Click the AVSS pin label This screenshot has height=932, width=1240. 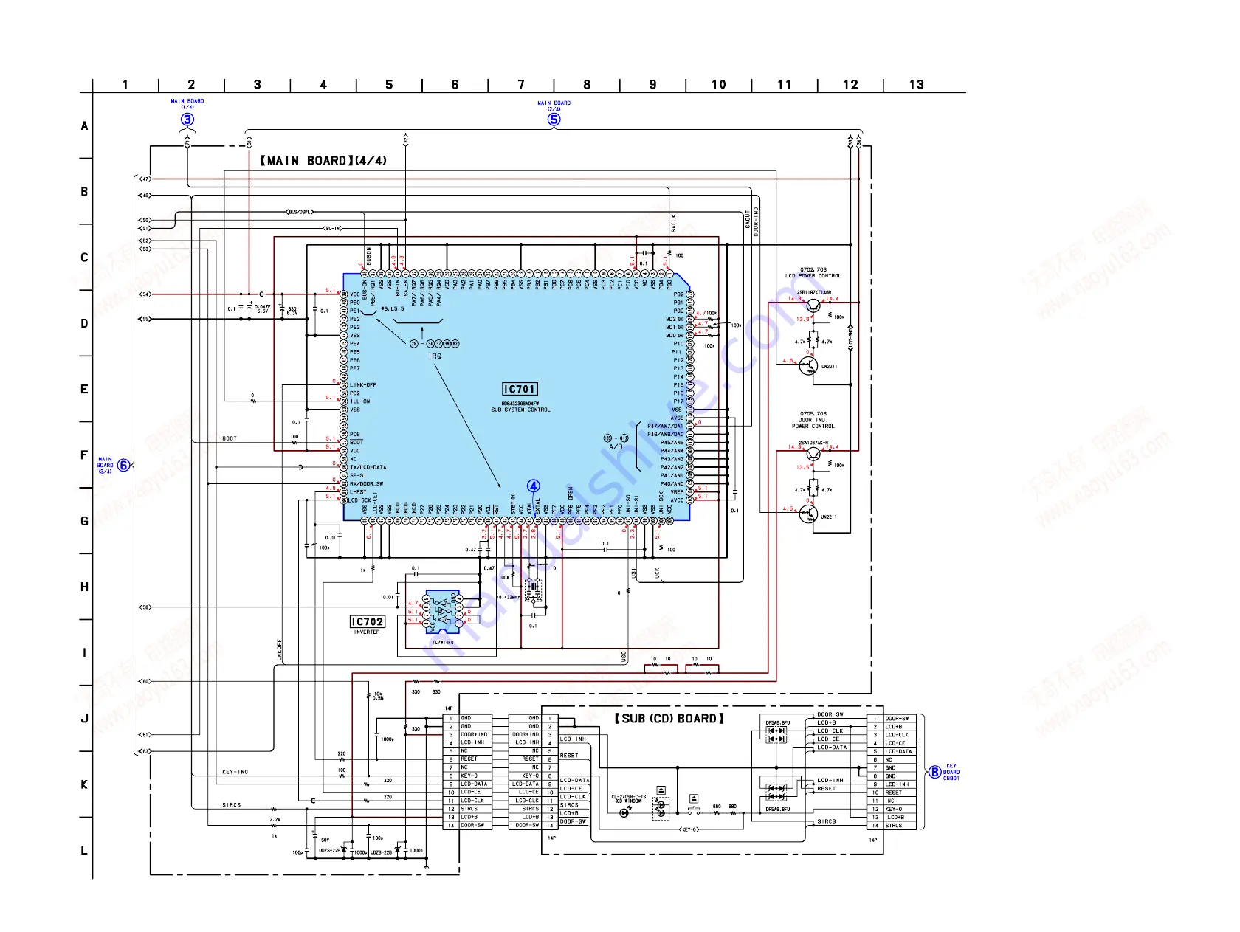click(x=677, y=418)
